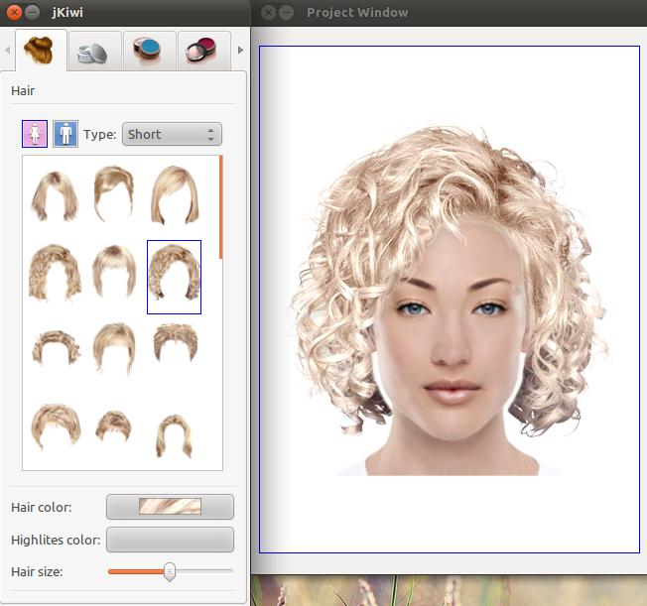Pick the straight bob with bangs in top row
This screenshot has height=606, width=647.
tap(174, 195)
